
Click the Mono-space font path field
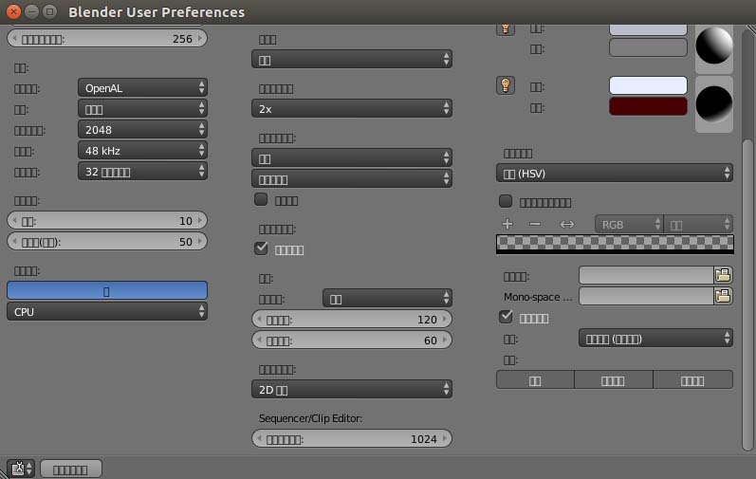[x=646, y=296]
